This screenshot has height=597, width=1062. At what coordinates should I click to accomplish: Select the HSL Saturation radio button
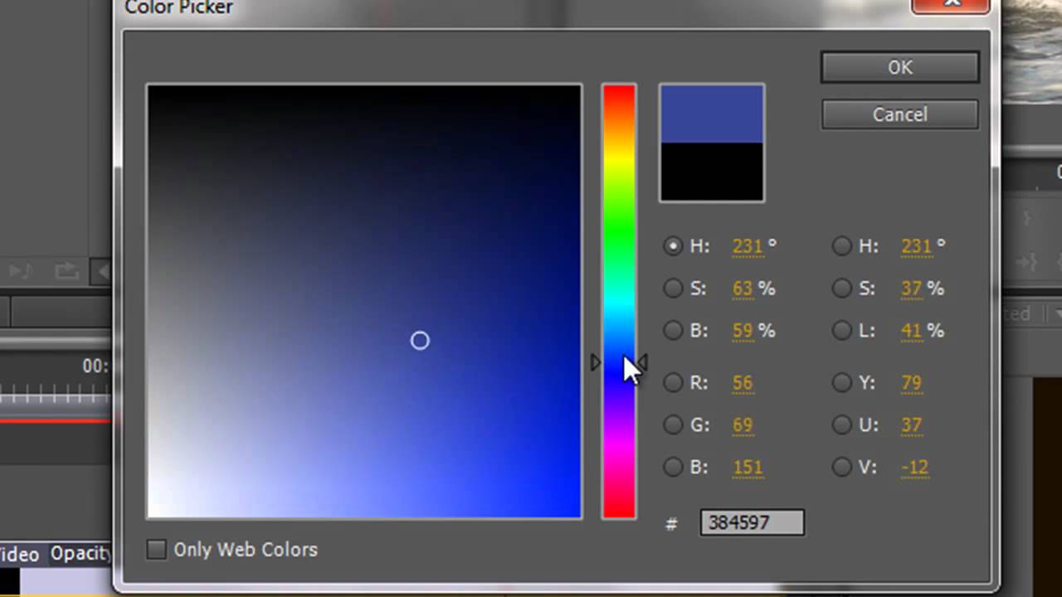[x=842, y=288]
